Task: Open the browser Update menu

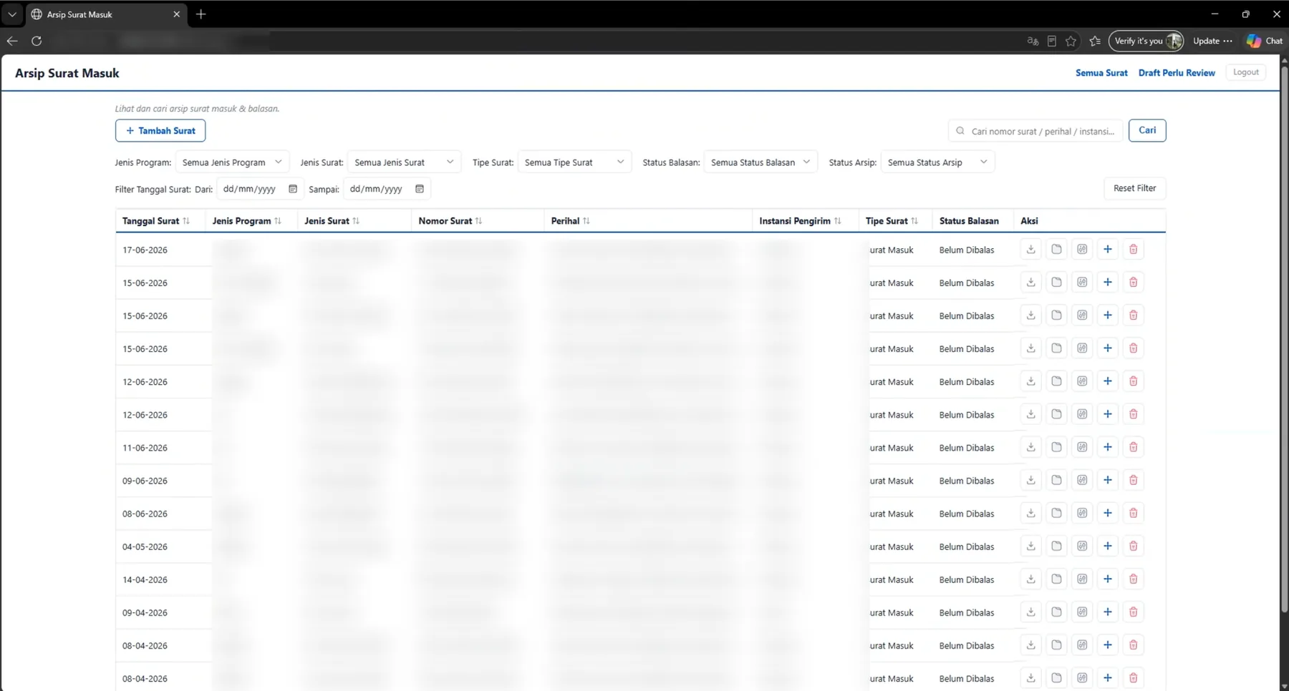Action: pos(1212,41)
